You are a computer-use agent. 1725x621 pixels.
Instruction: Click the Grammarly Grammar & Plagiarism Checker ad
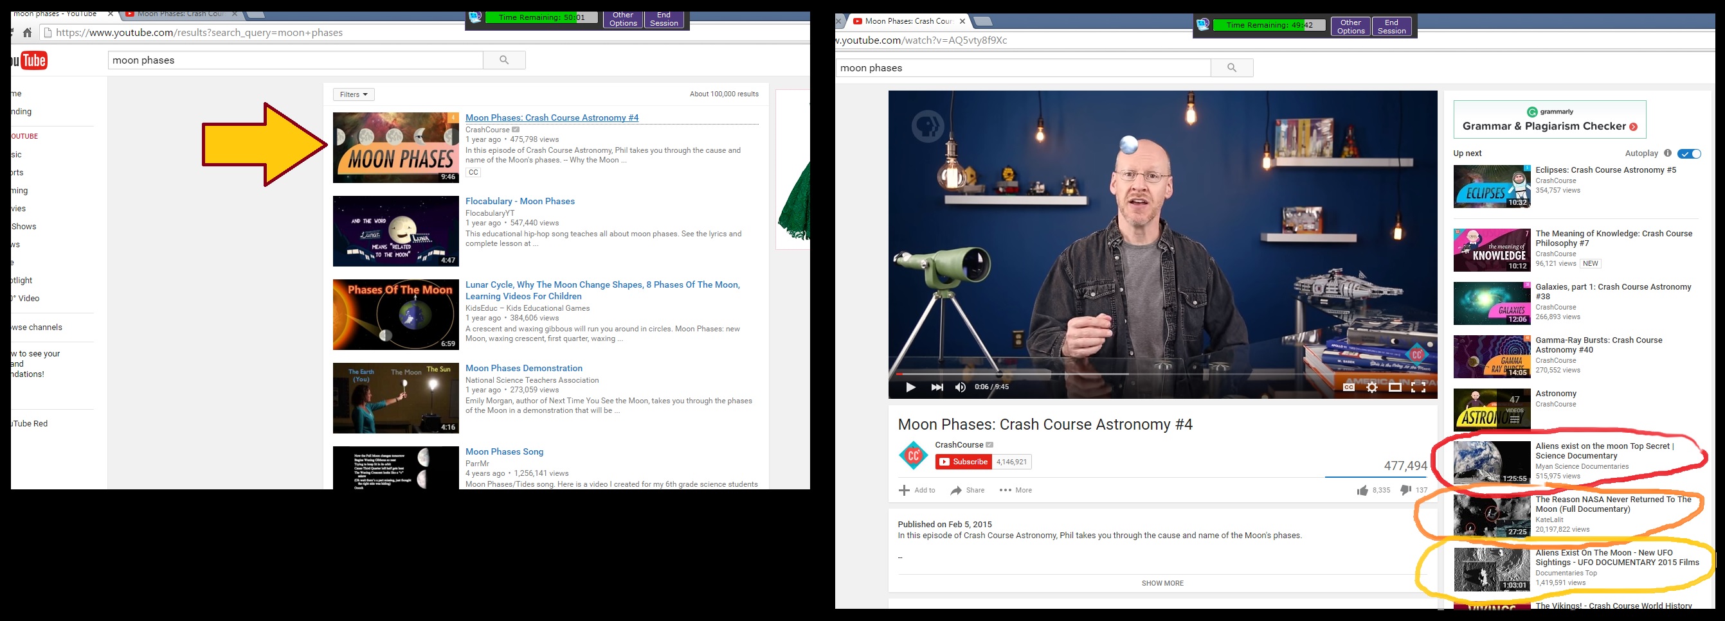coord(1549,120)
